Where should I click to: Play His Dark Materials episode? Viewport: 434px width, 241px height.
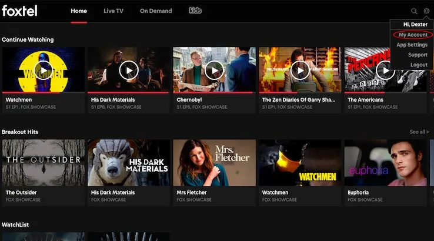(x=129, y=71)
